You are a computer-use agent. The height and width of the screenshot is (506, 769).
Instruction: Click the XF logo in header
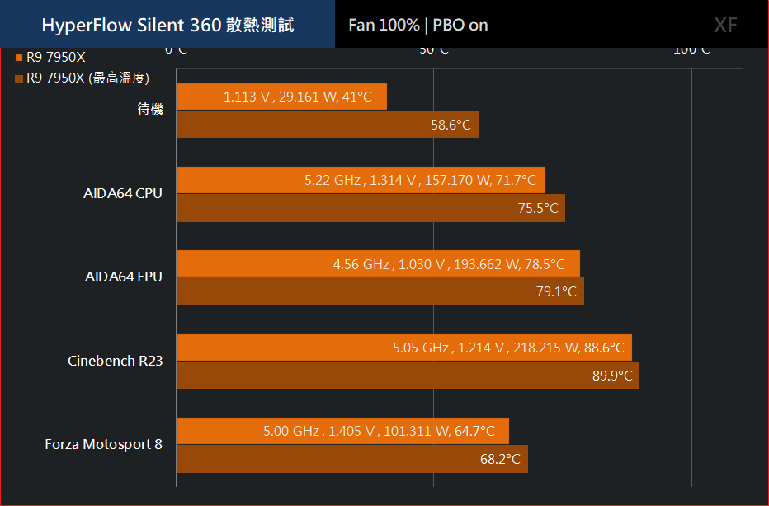click(x=725, y=25)
